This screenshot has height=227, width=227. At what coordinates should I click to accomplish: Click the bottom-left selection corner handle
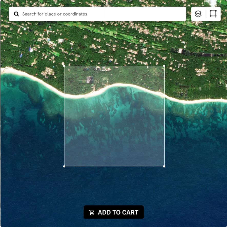tap(64, 166)
